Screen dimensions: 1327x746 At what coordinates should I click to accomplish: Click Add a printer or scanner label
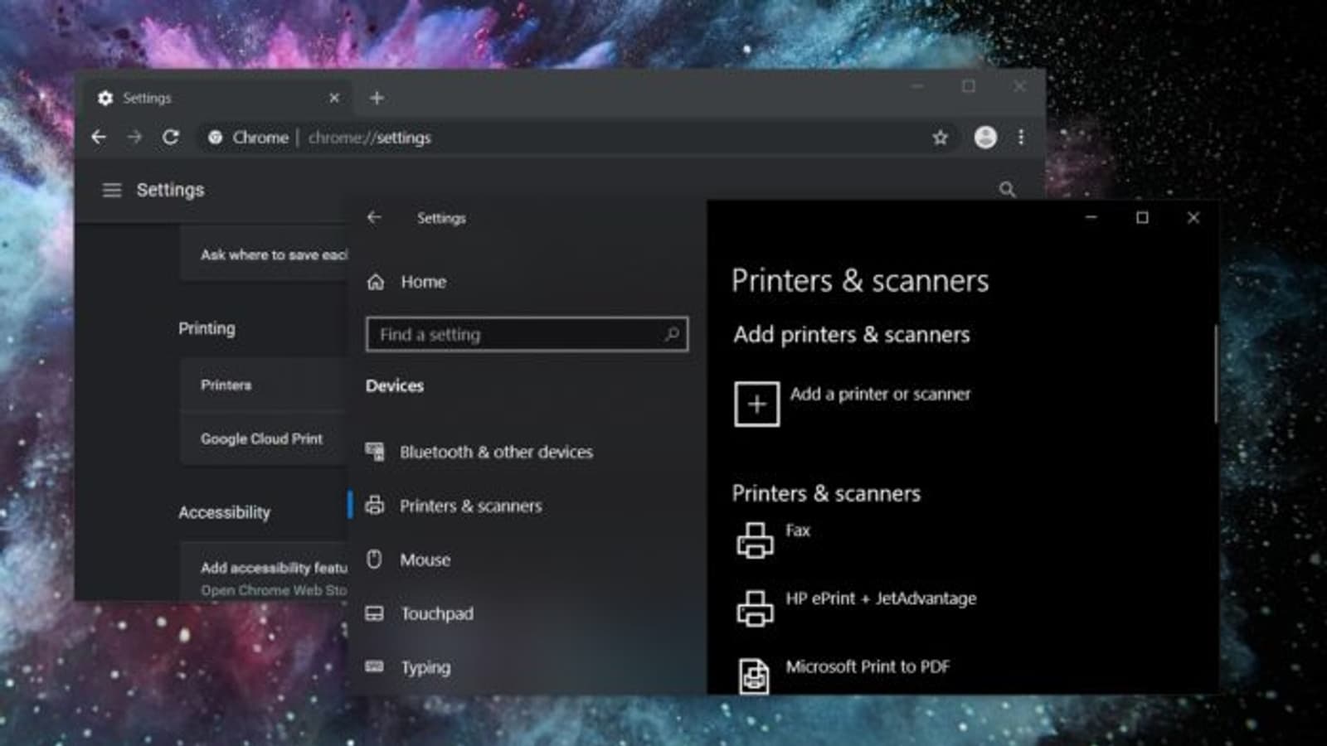coord(880,395)
